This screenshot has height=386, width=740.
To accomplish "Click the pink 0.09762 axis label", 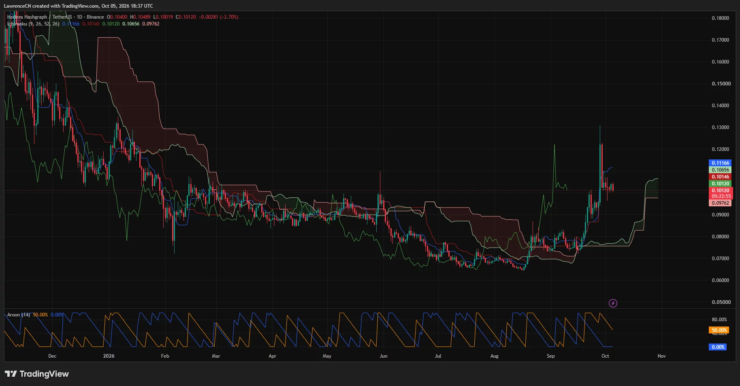I will tap(720, 203).
